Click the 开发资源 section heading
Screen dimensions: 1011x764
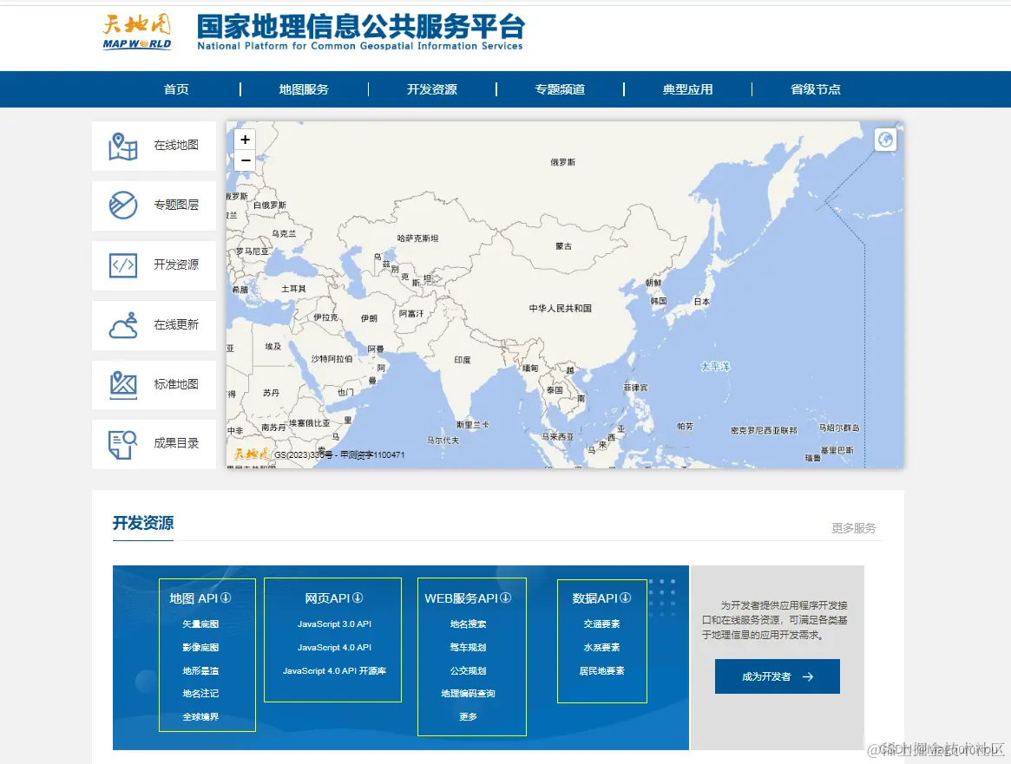pos(143,523)
